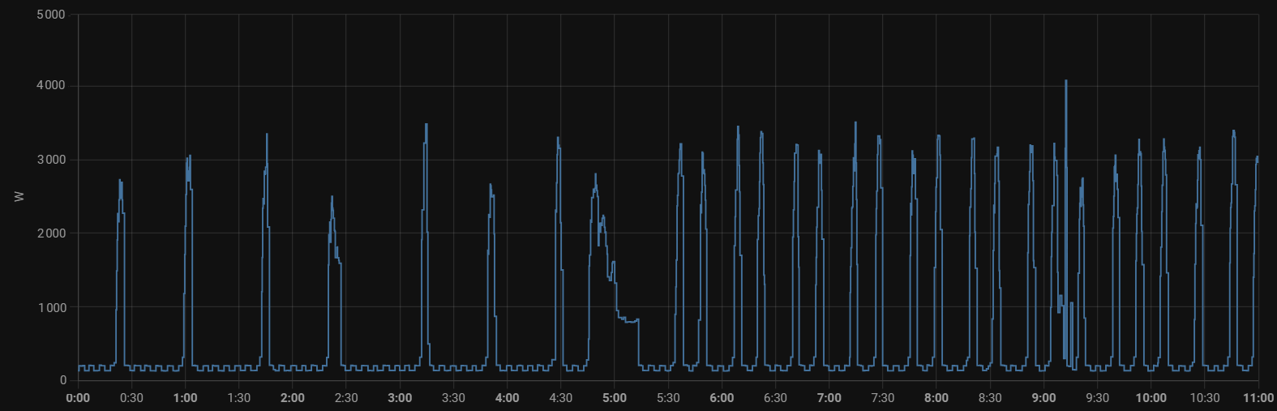
Task: Click the tallest spike above 4000 W
Action: 1065,82
